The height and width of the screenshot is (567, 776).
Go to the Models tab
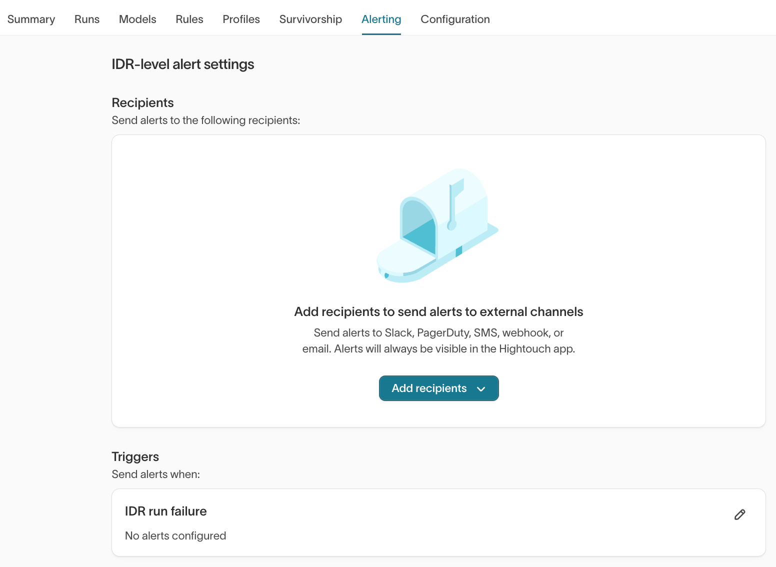(x=137, y=19)
